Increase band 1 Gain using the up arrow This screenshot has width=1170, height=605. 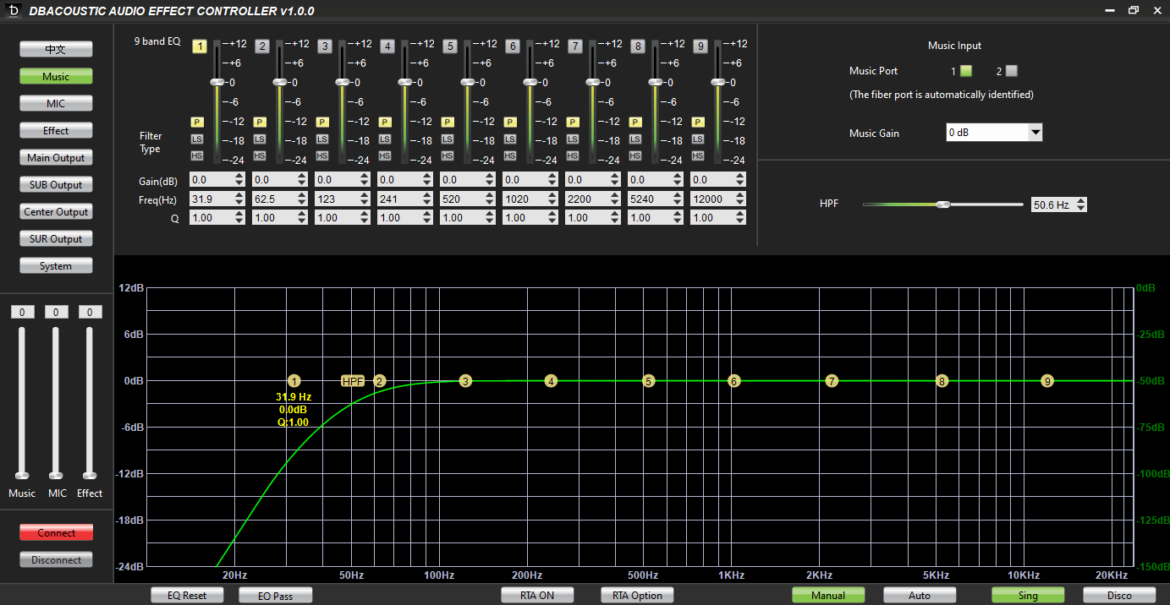(x=239, y=177)
